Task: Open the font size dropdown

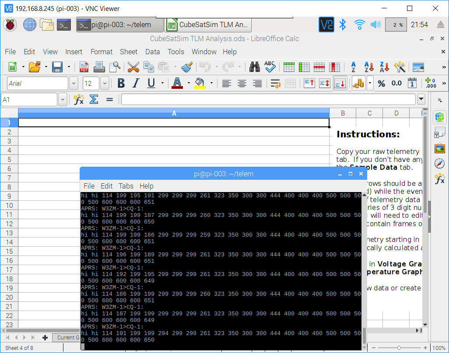Action: (104, 83)
